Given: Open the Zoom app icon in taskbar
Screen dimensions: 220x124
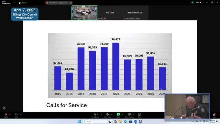Looking at the screenshot, I should [x=135, y=122].
